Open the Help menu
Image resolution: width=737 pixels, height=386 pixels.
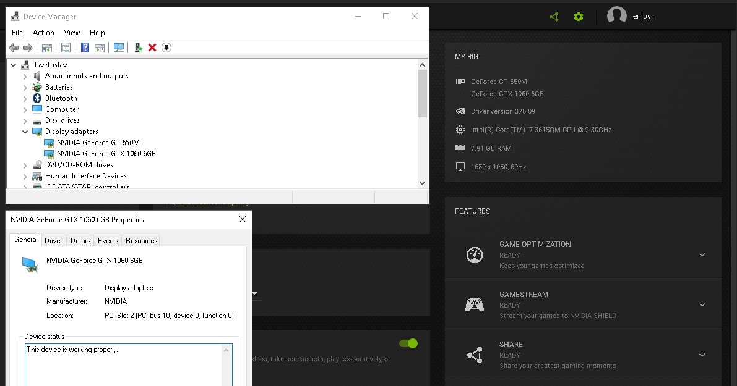97,32
